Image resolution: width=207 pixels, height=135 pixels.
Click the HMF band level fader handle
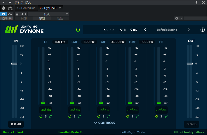130,103
